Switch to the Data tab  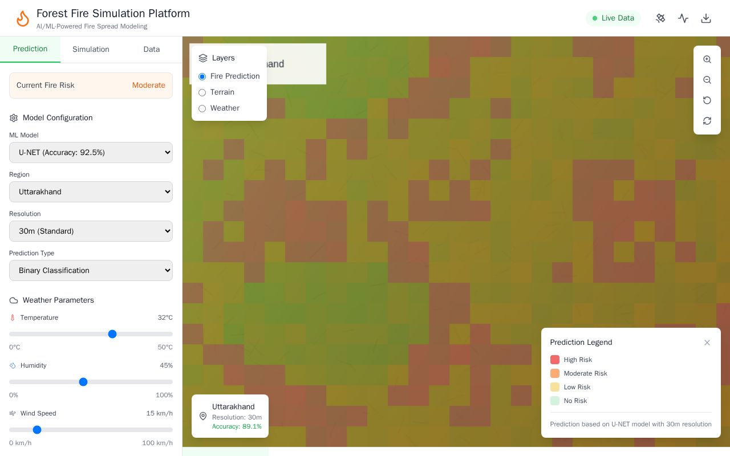point(152,49)
